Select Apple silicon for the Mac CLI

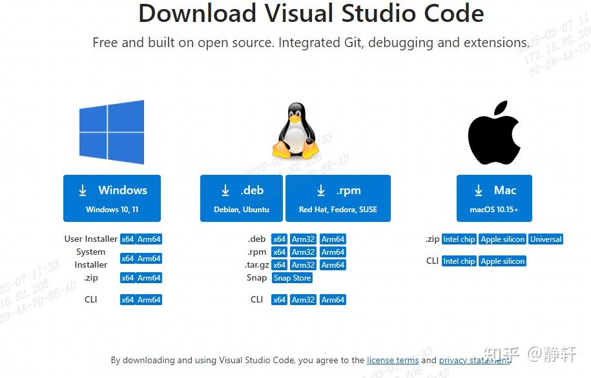[x=503, y=261]
